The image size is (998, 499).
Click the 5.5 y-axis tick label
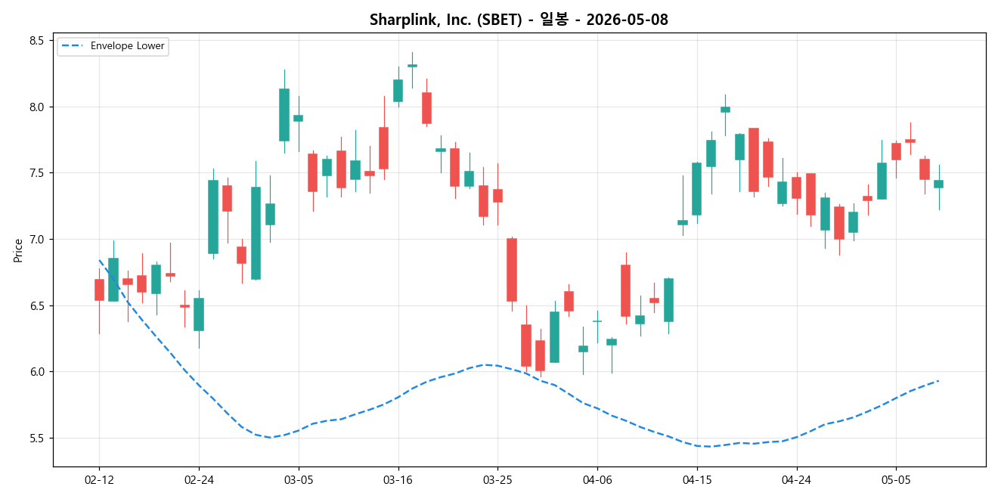37,439
